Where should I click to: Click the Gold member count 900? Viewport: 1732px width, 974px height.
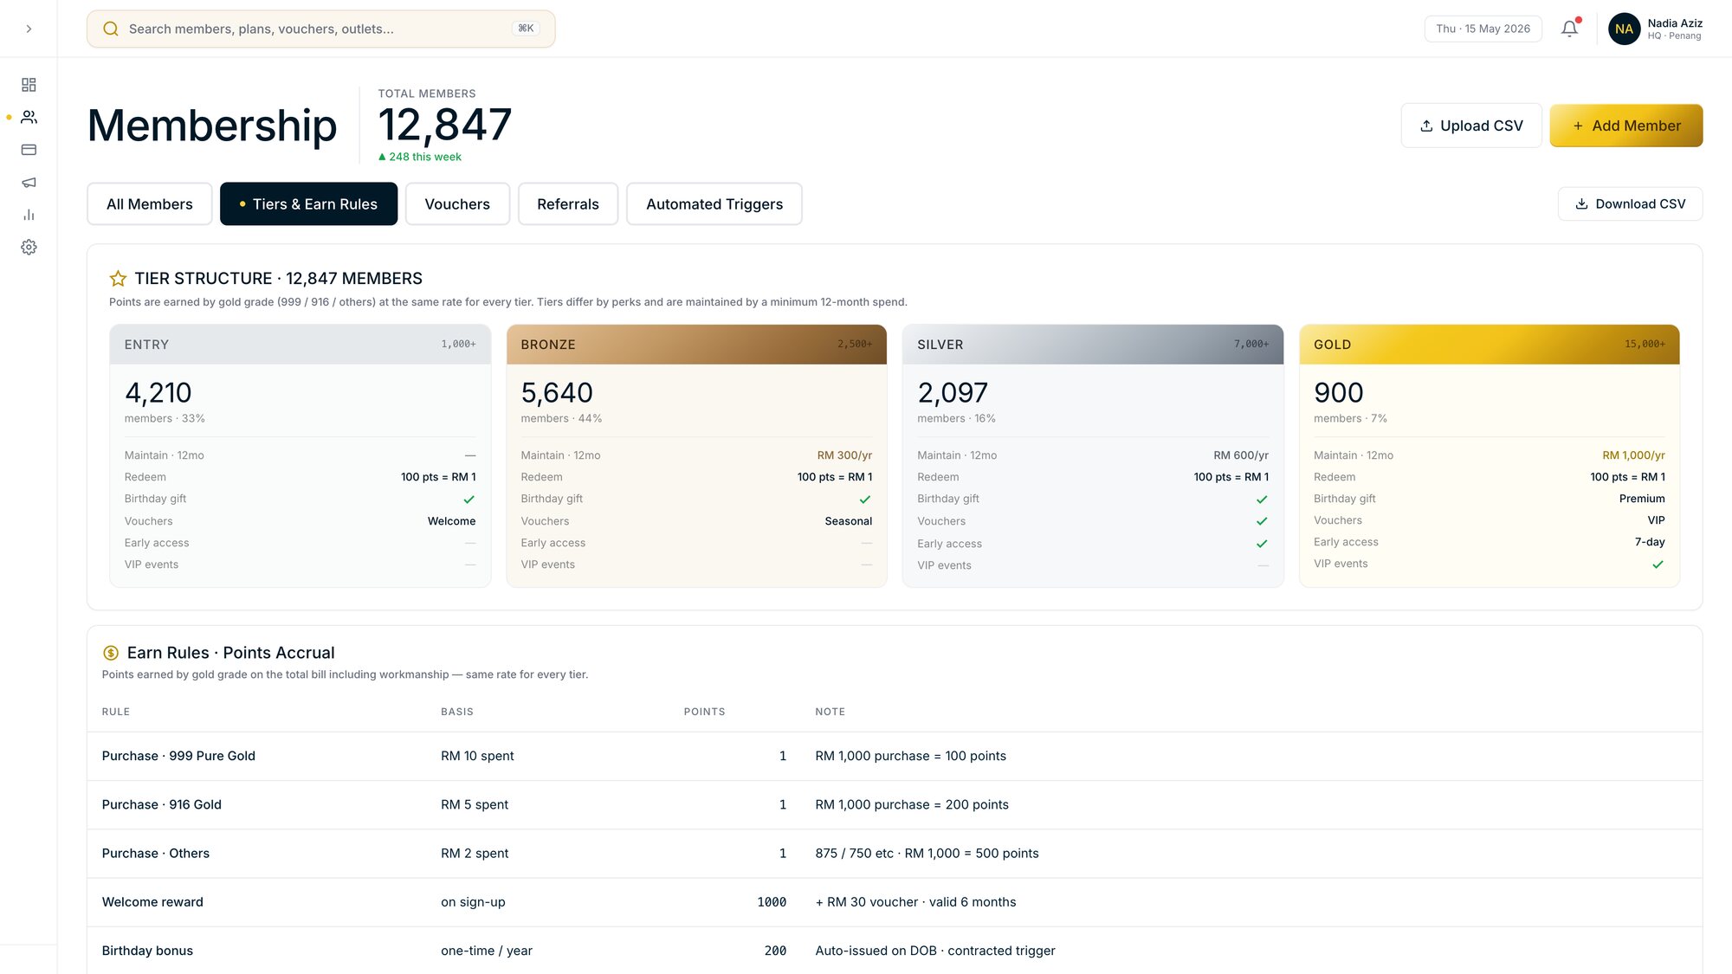click(1338, 393)
